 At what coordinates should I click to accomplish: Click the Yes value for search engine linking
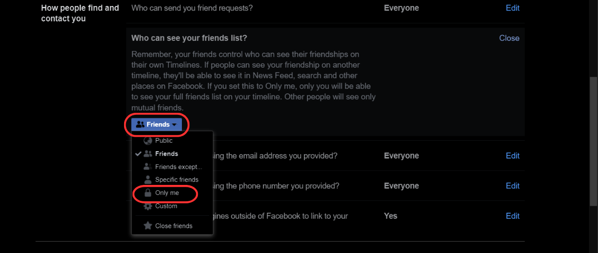391,216
